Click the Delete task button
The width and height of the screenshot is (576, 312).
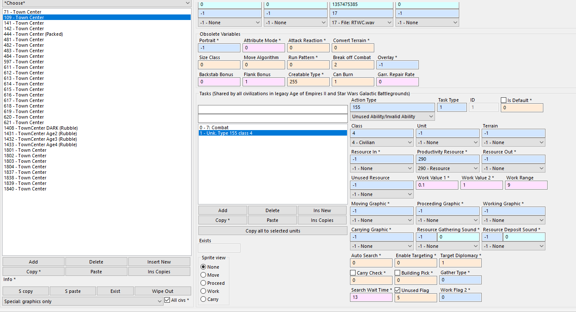point(273,210)
